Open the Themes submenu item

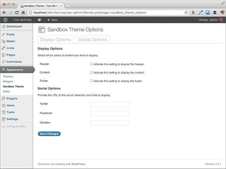pyautogui.click(x=8, y=77)
